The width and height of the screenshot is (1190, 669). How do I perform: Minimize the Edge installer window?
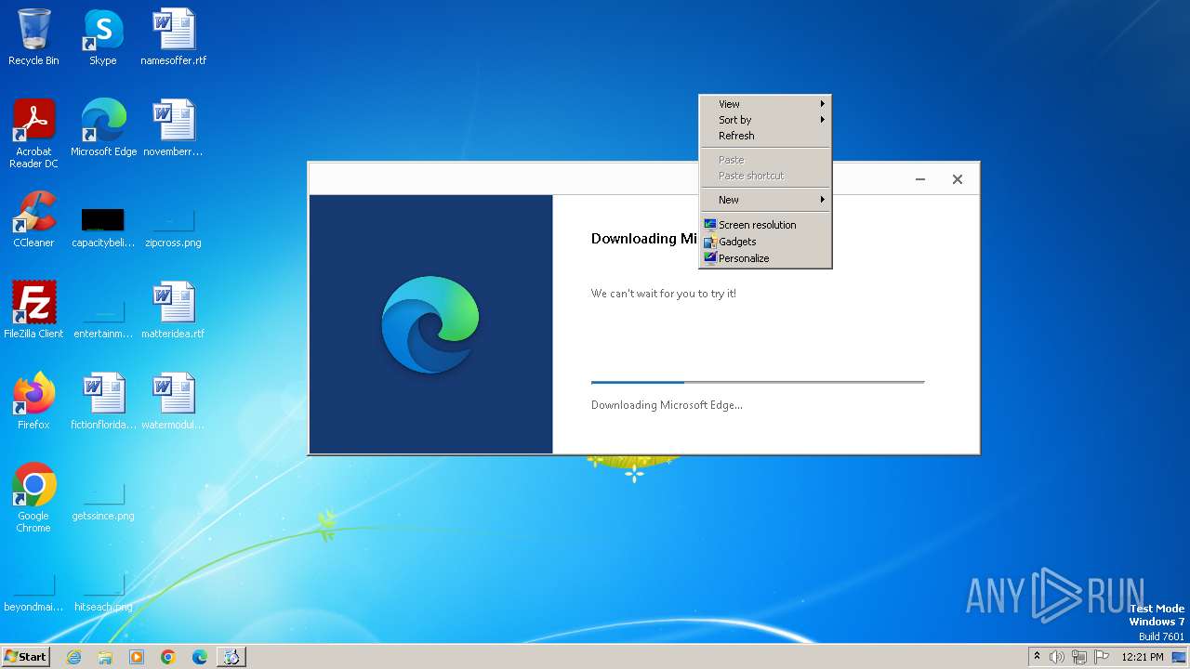[920, 179]
